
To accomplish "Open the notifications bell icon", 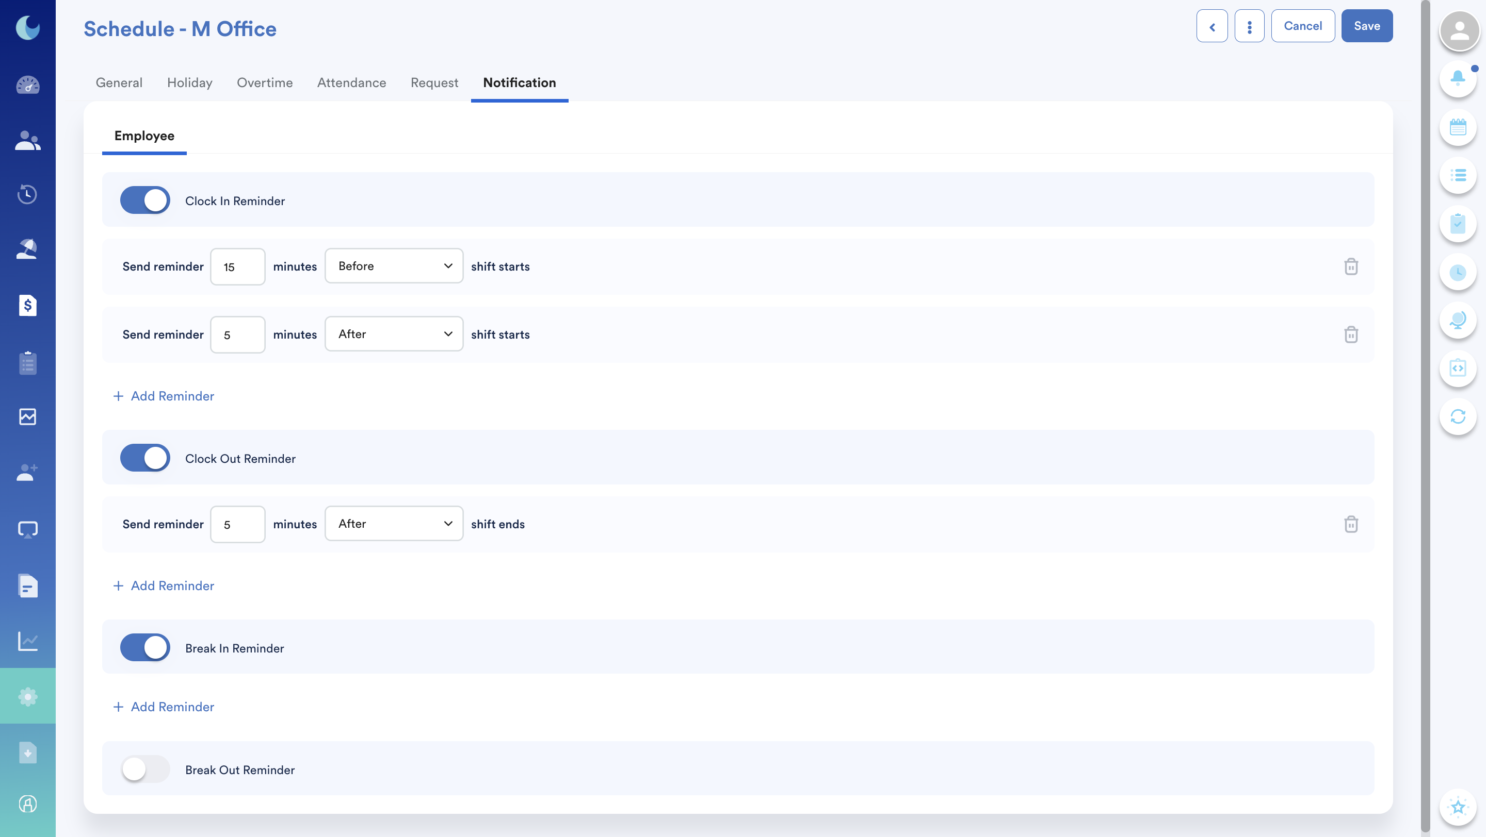I will 1457,78.
